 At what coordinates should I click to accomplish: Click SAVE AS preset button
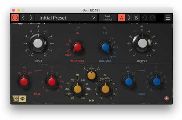click(x=108, y=20)
